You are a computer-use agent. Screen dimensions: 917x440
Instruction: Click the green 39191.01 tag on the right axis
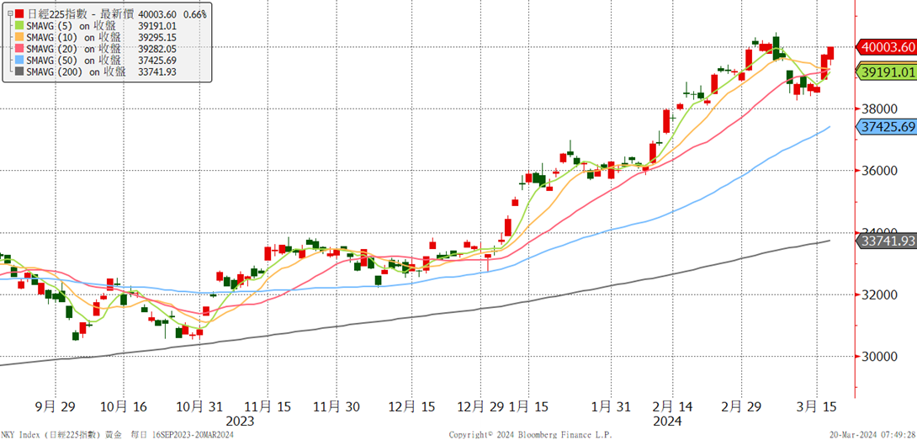[886, 72]
